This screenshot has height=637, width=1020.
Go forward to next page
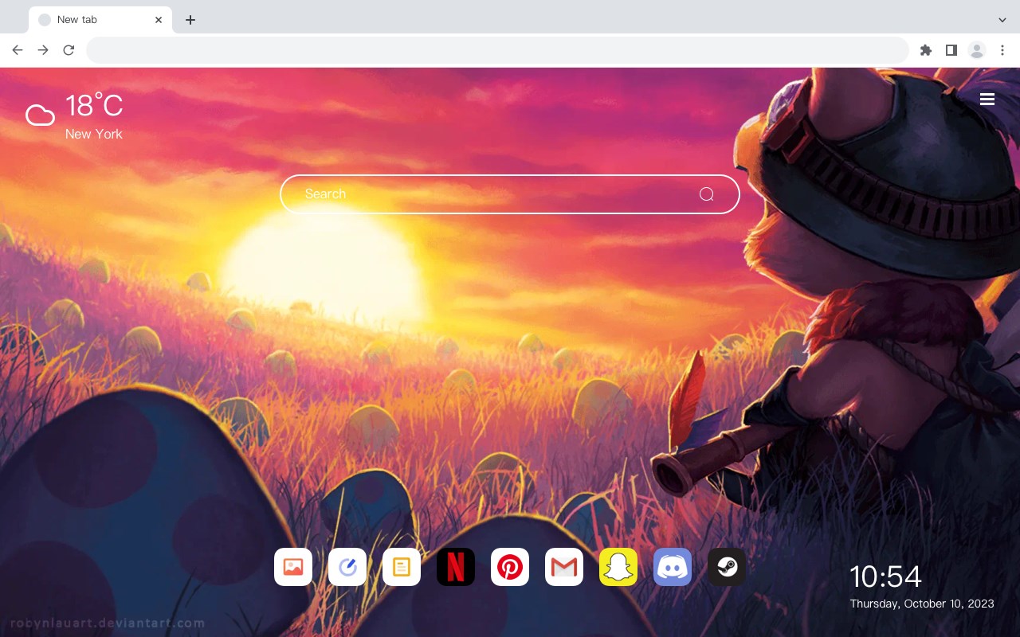point(43,50)
